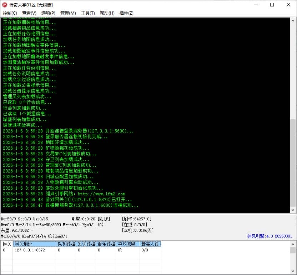Screen dimensions: 297x275
Task: Open the 控制(C) menu
Action: 10,13
